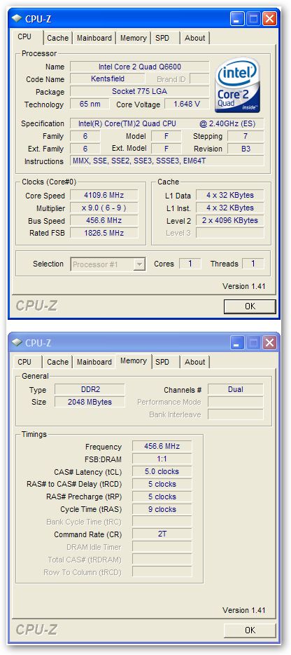Screen dimensions: 291x655
Task: Click the RAS# to CAS# Delay value
Action: [162, 484]
